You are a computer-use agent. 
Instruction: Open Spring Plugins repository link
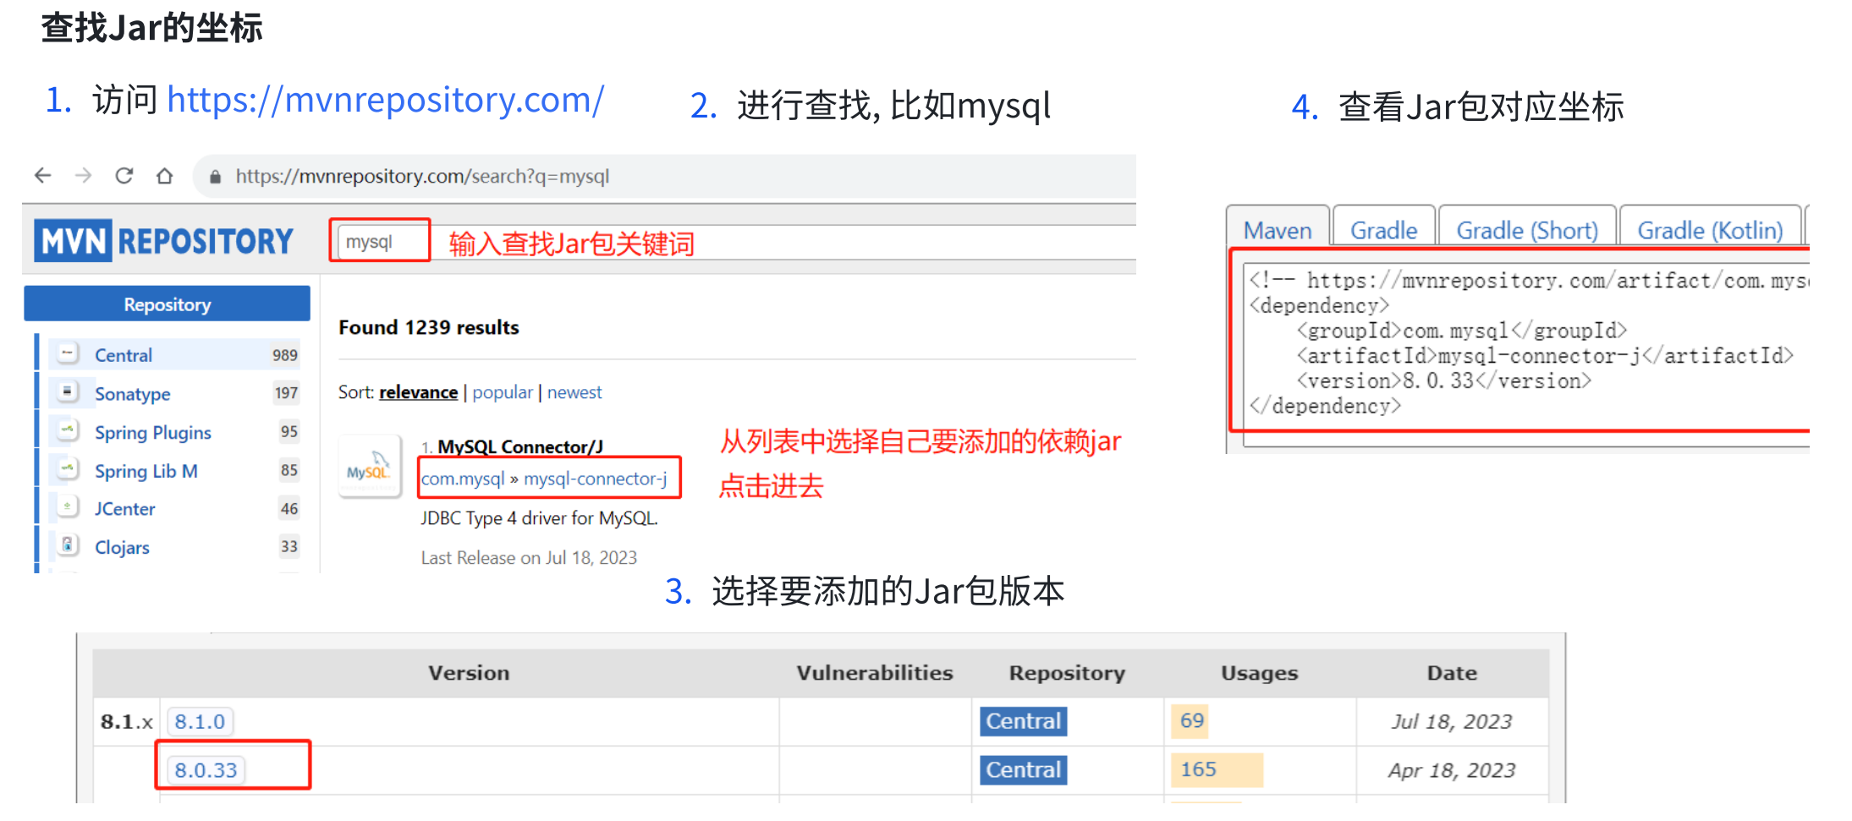point(153,433)
